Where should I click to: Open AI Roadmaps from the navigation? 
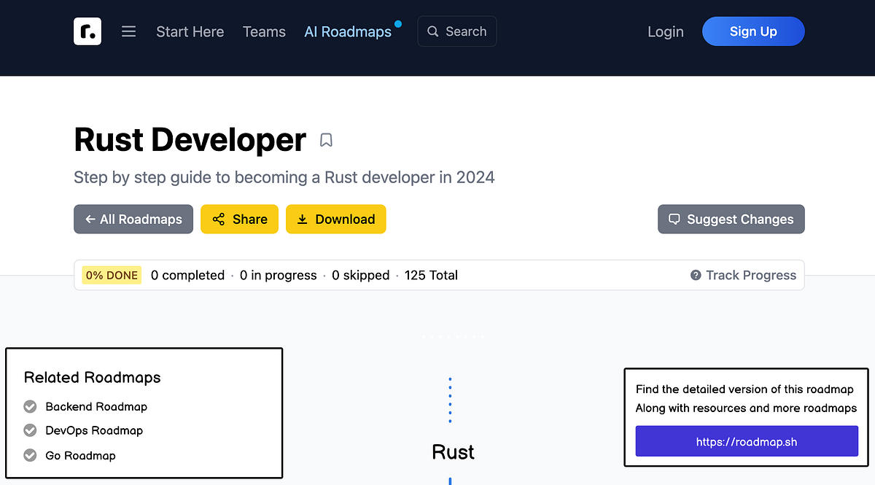pyautogui.click(x=349, y=31)
